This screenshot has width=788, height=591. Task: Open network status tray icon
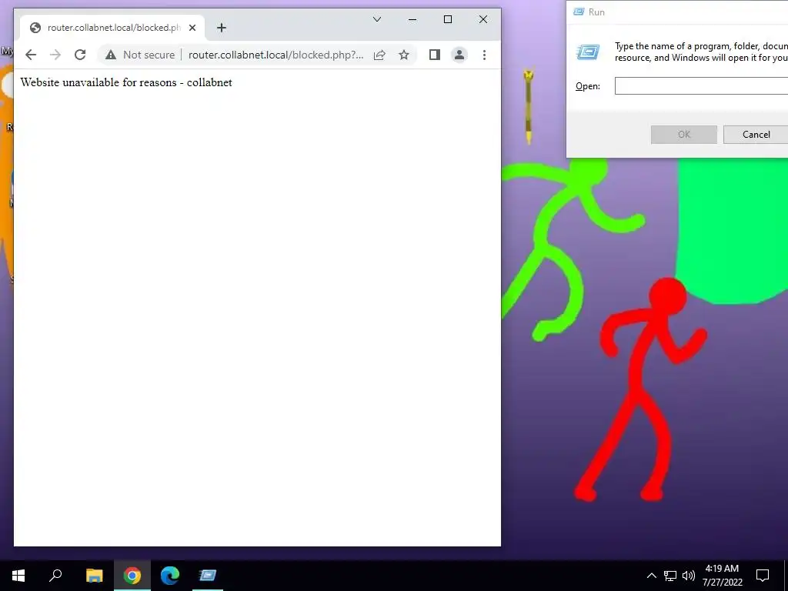pyautogui.click(x=670, y=576)
